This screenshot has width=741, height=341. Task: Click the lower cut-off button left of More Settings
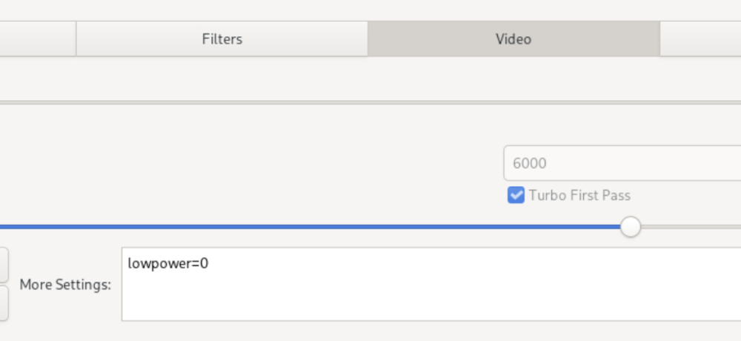4,302
